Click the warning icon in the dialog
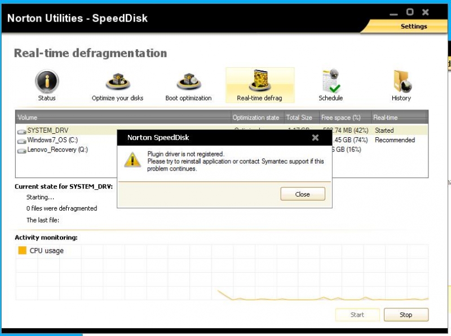 click(x=132, y=160)
